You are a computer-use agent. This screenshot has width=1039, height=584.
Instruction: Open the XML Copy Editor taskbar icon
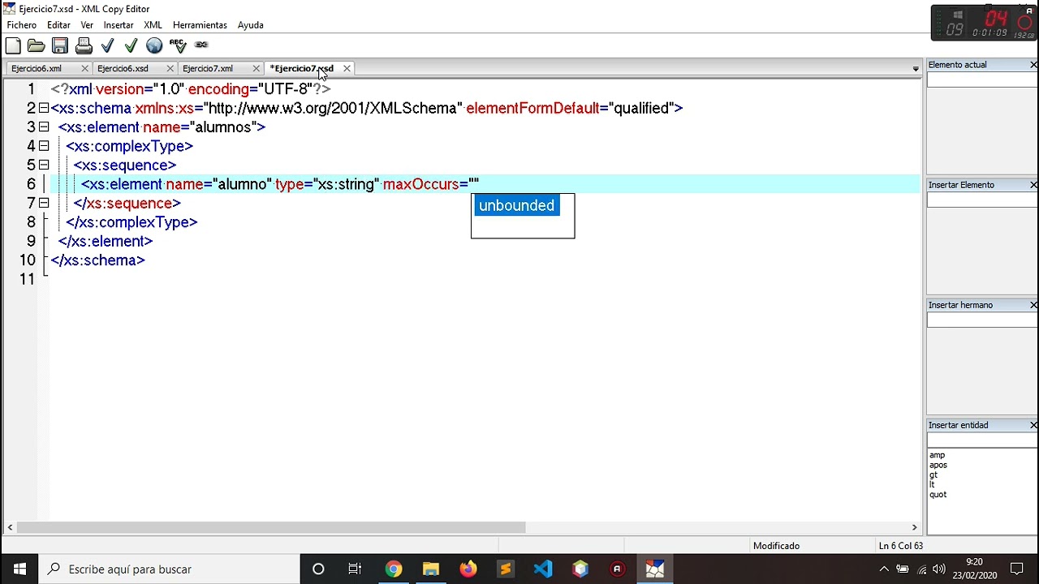[654, 569]
